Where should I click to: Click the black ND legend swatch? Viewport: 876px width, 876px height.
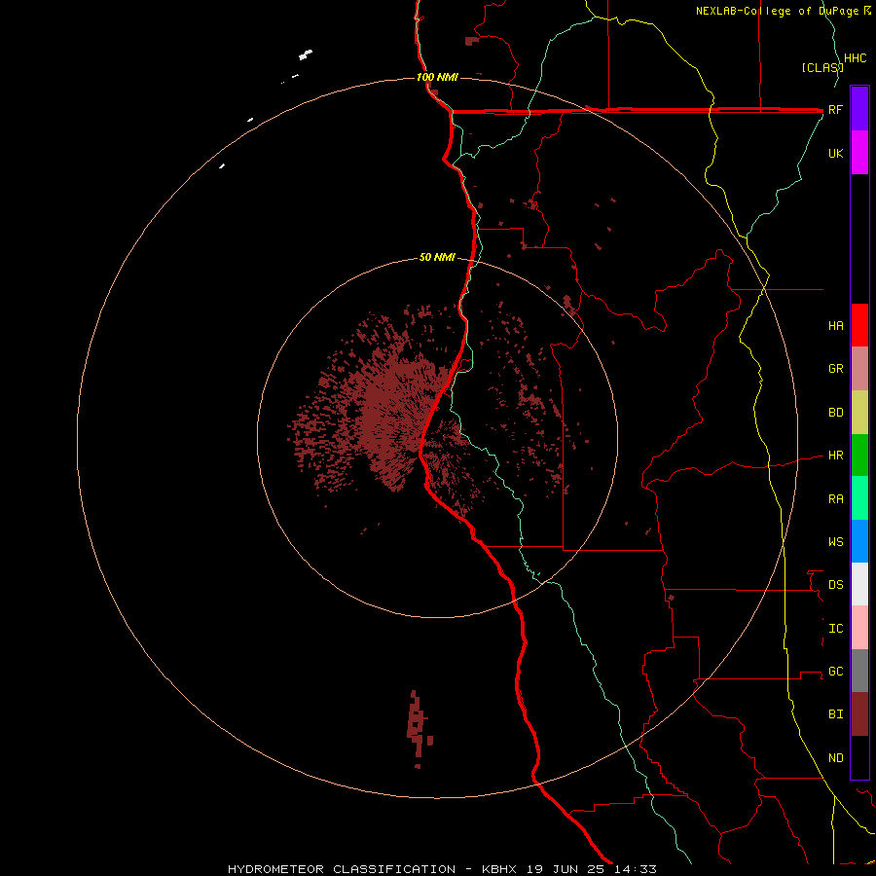(x=859, y=757)
